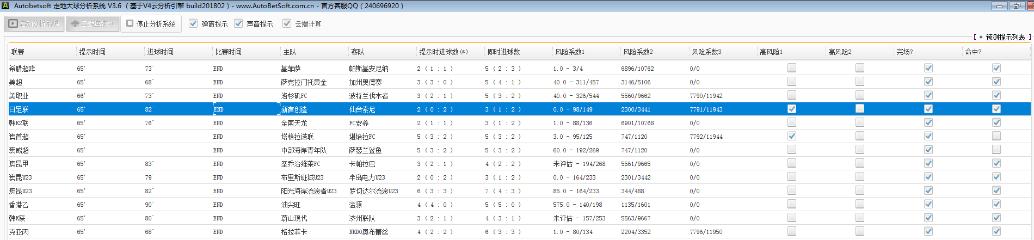This screenshot has width=1034, height=240.
Task: Sort by 提示时间 column header
Action: [x=93, y=52]
